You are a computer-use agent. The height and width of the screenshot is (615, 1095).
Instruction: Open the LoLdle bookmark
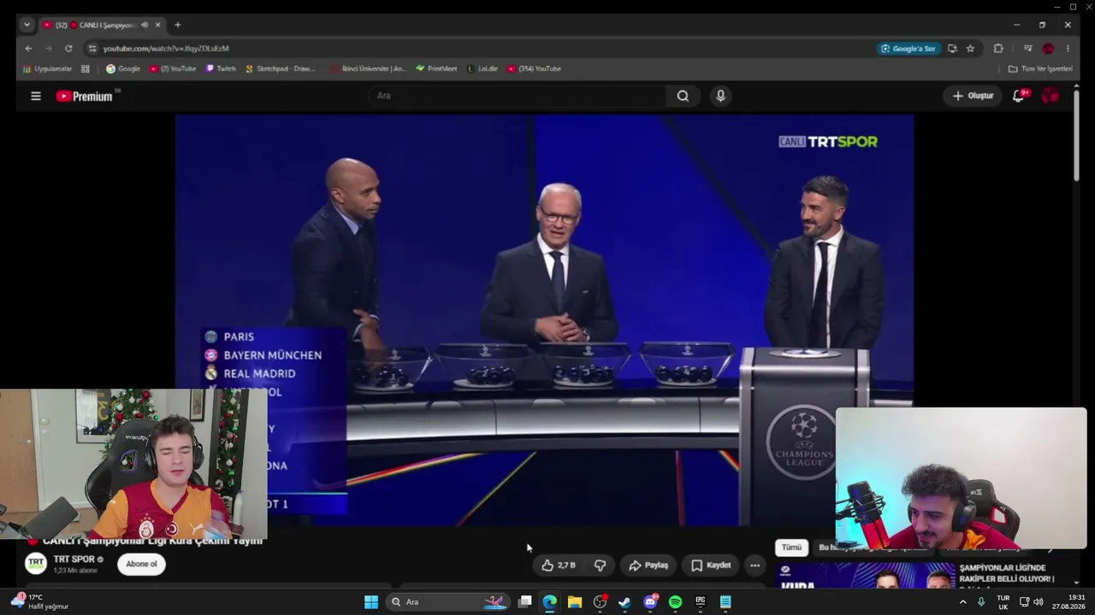482,68
